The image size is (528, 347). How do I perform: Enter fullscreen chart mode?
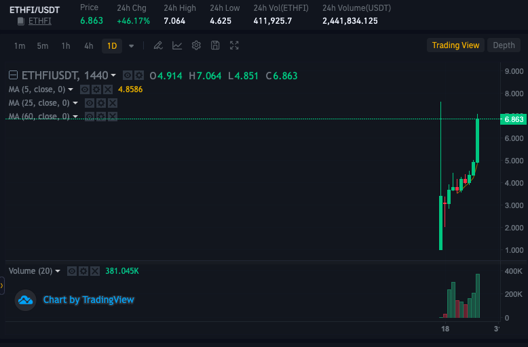[234, 45]
